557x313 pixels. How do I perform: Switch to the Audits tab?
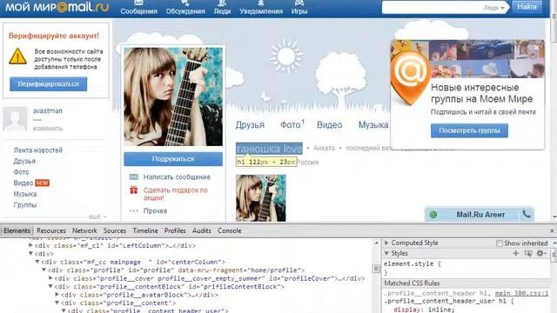pos(201,230)
